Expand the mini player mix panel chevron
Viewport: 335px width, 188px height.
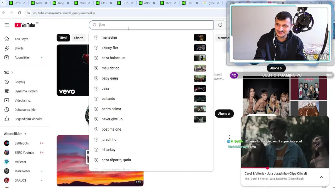[x=321, y=177]
